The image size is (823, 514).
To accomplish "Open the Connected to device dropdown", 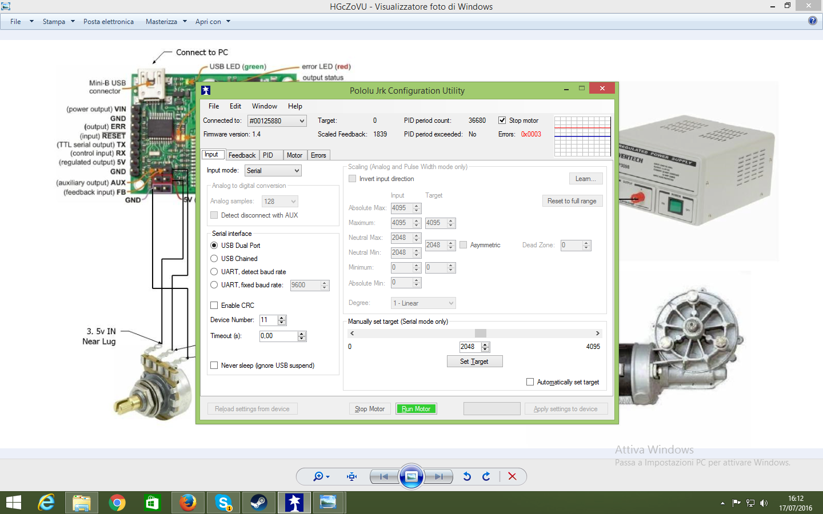I will pos(277,121).
